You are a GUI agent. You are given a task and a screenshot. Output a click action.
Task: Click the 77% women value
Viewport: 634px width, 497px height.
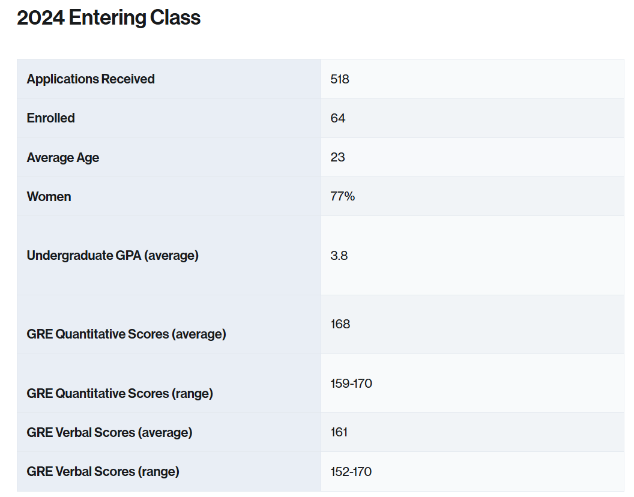pyautogui.click(x=342, y=196)
